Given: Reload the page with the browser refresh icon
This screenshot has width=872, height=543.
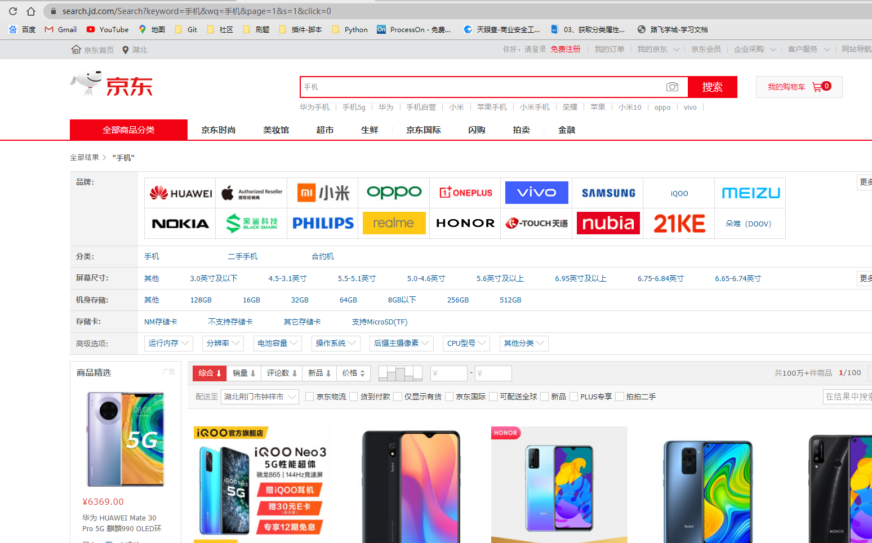Looking at the screenshot, I should click(13, 11).
